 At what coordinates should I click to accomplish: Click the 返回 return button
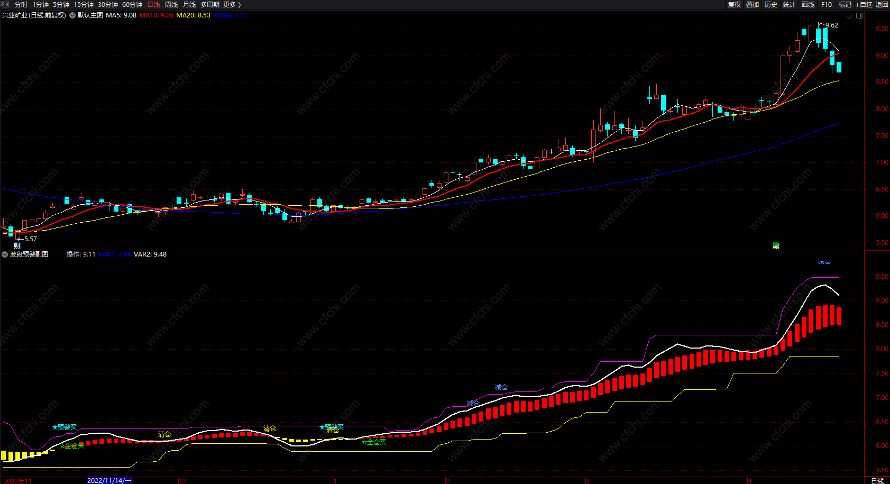click(882, 4)
